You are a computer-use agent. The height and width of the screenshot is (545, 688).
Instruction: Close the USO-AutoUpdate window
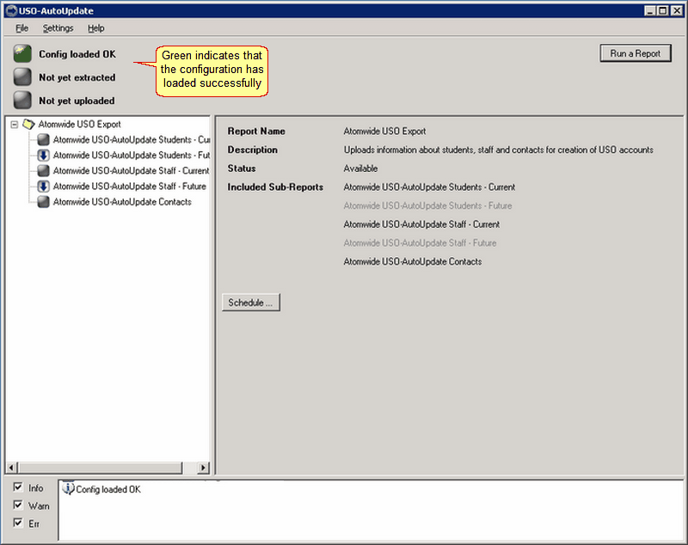(677, 10)
